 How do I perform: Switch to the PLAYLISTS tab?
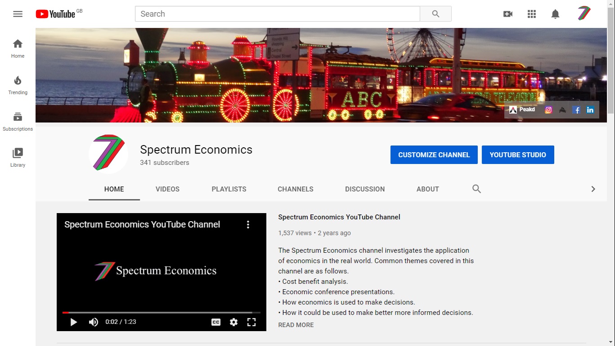pyautogui.click(x=229, y=189)
